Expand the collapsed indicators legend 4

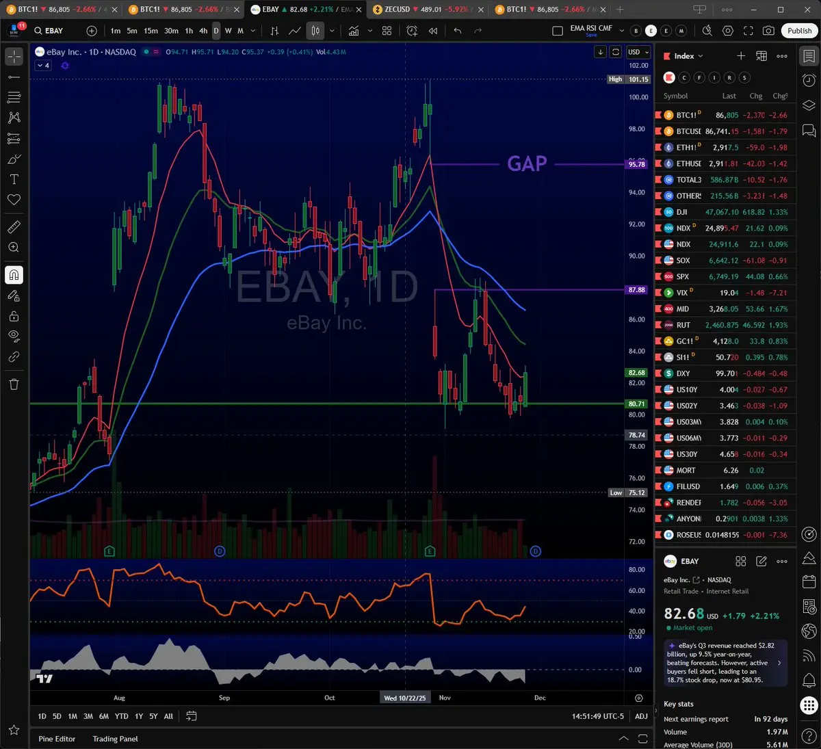pos(43,65)
